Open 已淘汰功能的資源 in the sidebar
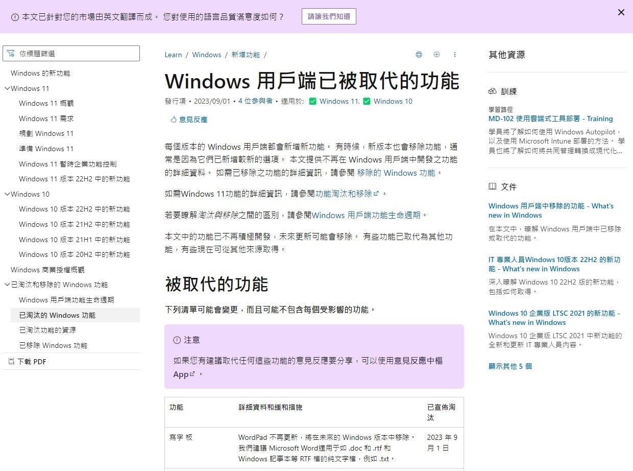633x471 pixels. pyautogui.click(x=47, y=330)
